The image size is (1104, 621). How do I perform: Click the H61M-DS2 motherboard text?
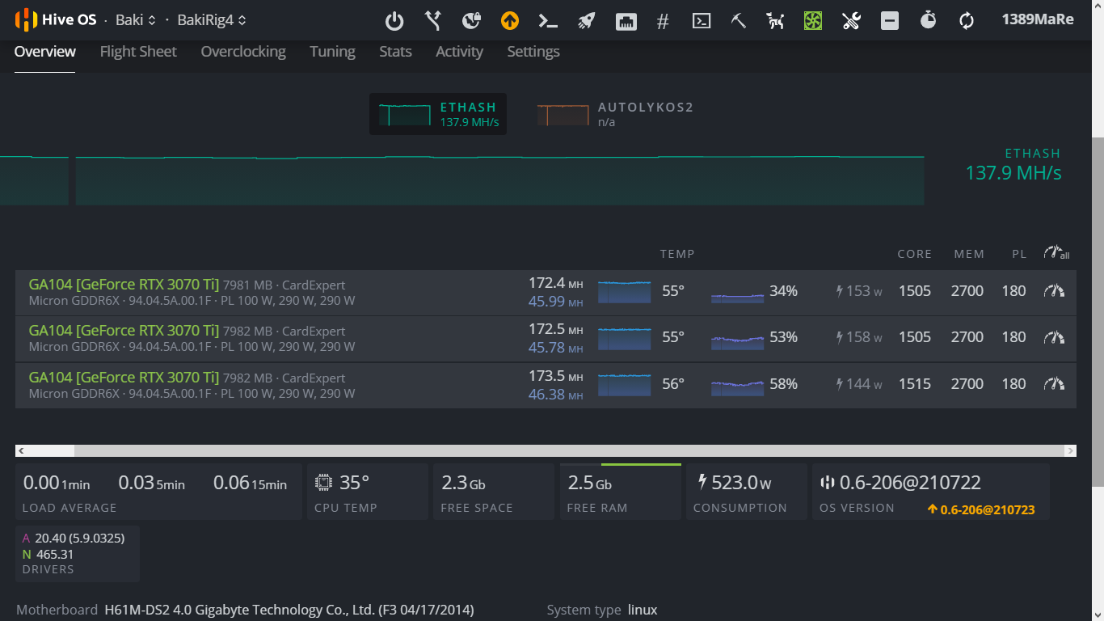pyautogui.click(x=289, y=610)
